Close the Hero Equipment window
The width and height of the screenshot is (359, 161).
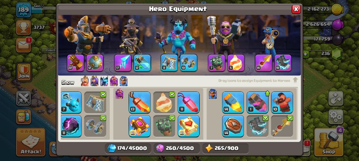296,9
